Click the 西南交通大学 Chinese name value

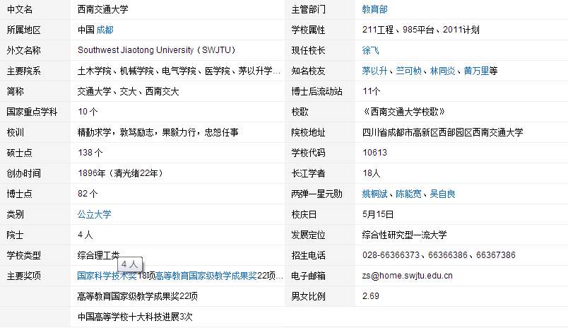click(x=103, y=9)
